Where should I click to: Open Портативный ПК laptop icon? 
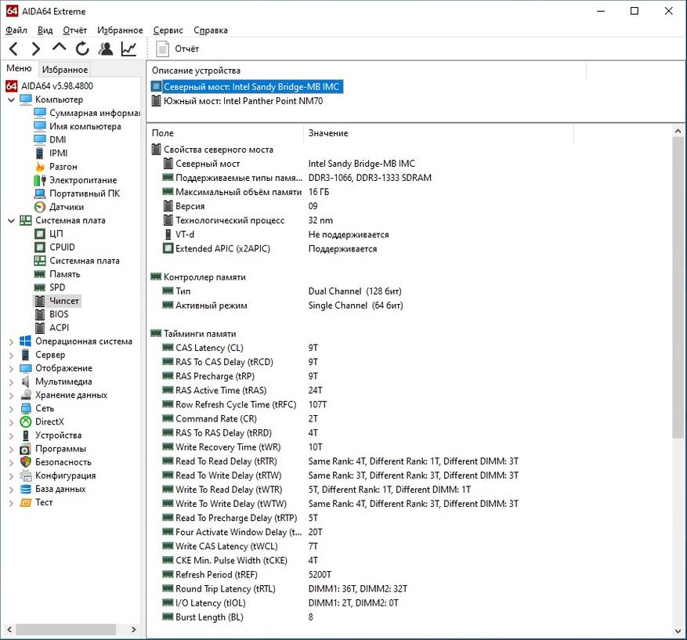click(x=40, y=193)
